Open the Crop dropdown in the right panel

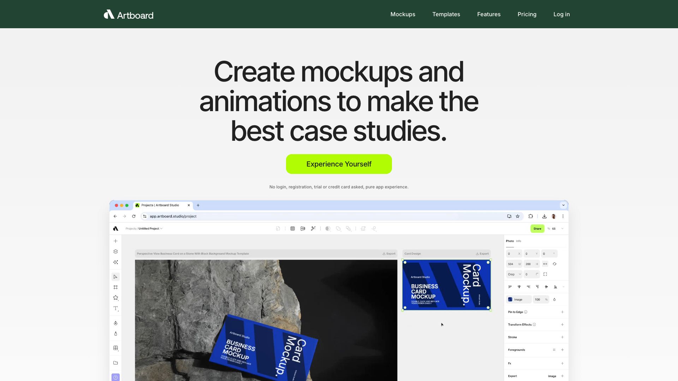click(x=514, y=274)
